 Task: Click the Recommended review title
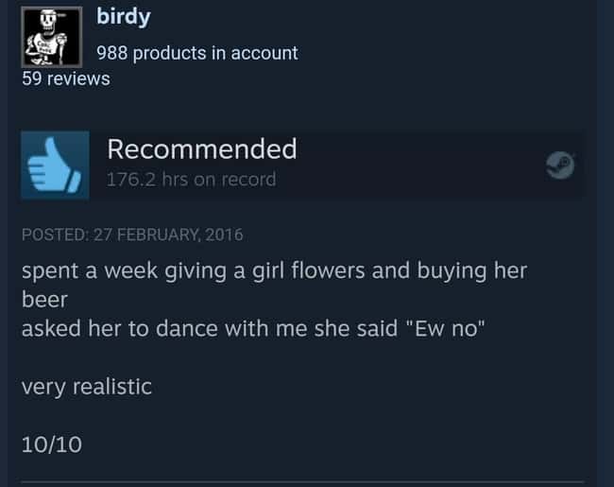point(202,149)
